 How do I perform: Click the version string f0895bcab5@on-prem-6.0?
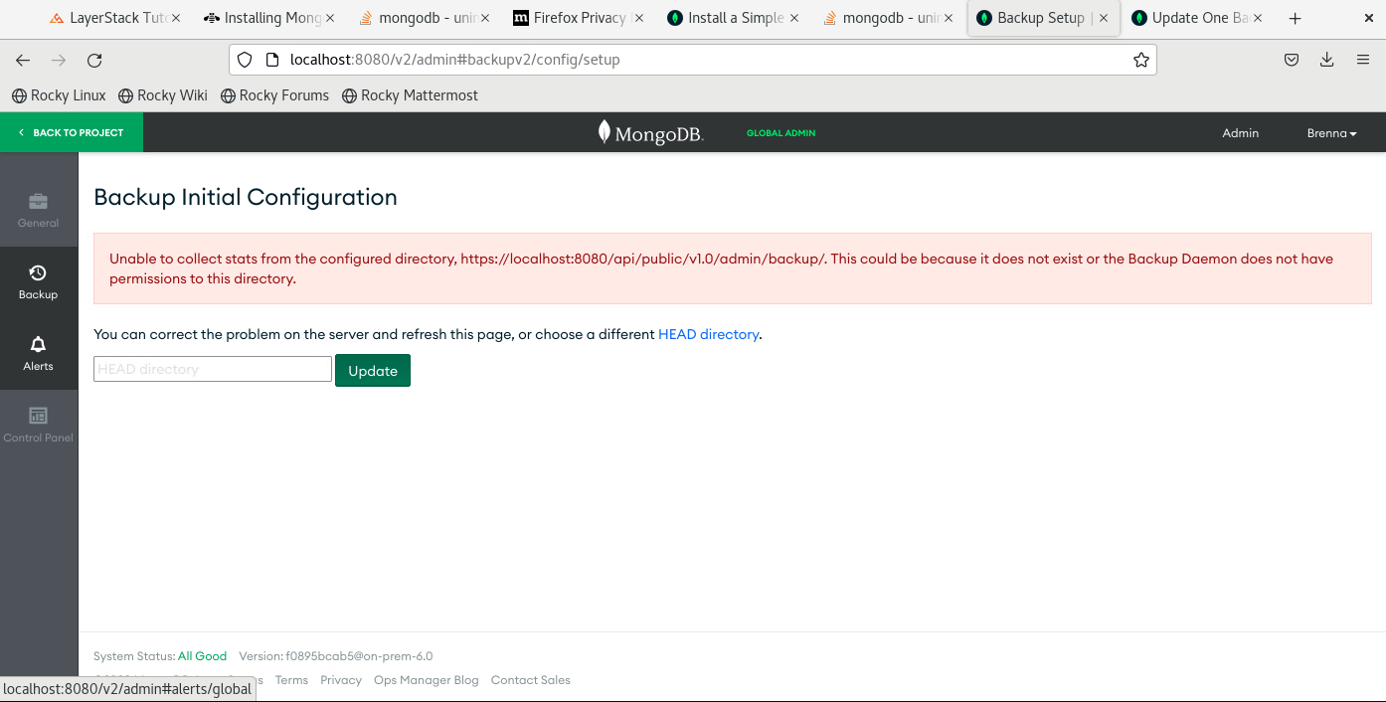pos(359,656)
